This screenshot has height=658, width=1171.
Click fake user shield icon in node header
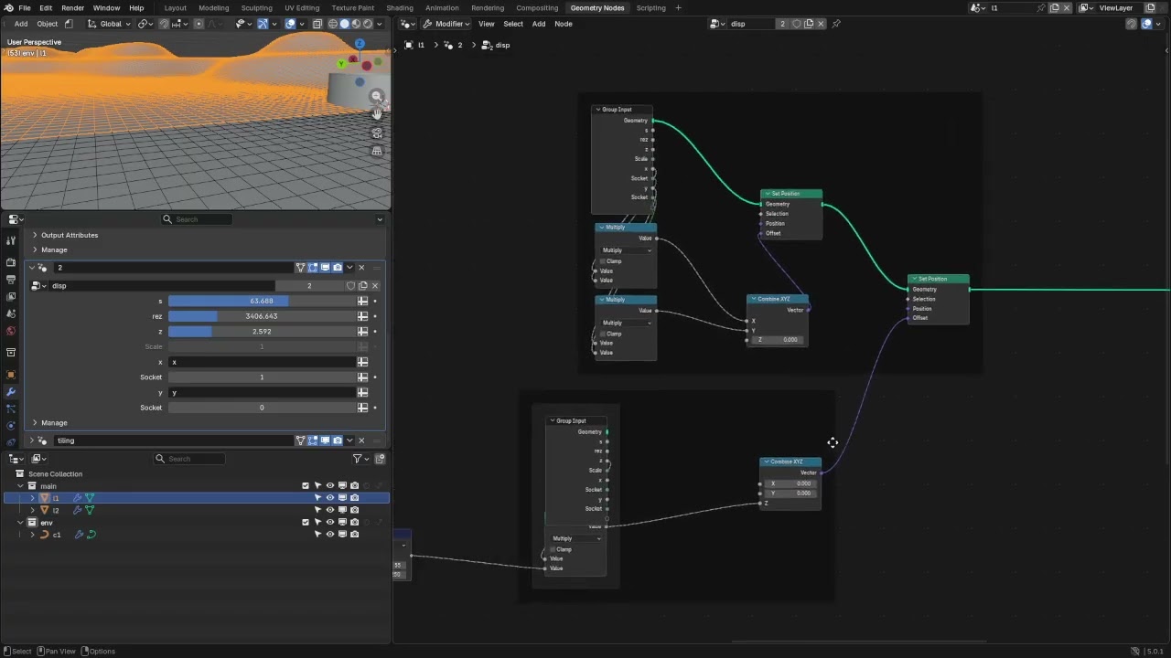click(x=796, y=24)
